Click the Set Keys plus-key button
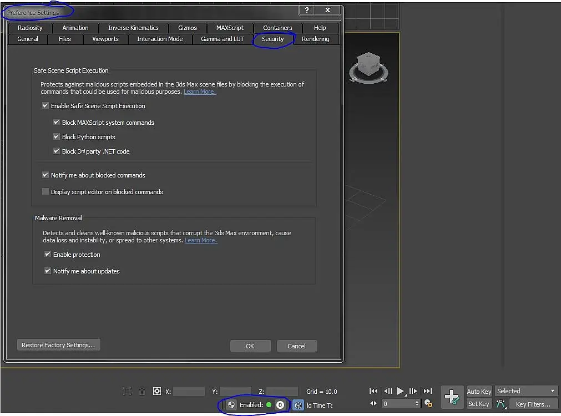561x416 pixels. [452, 397]
